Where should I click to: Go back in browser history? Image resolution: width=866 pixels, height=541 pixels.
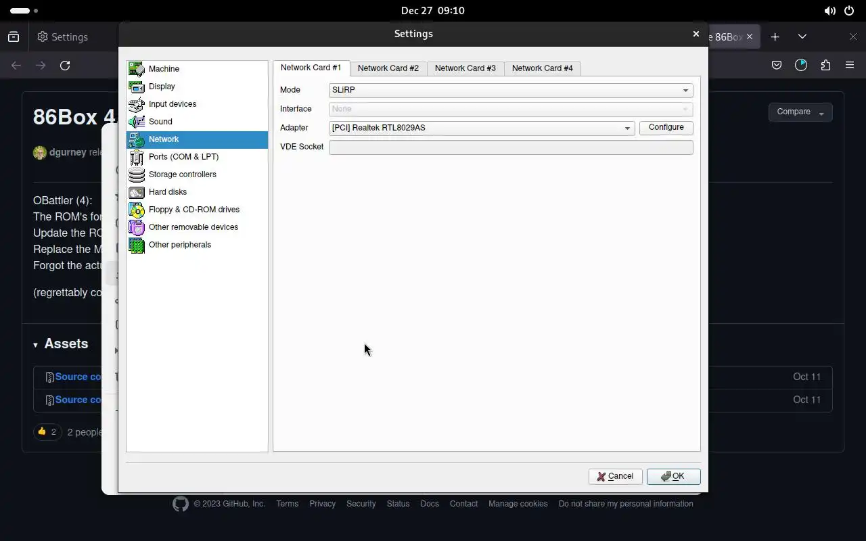point(16,66)
